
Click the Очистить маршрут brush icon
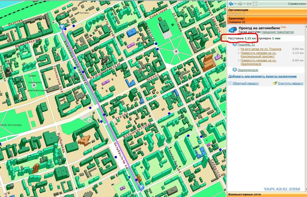pos(275,83)
